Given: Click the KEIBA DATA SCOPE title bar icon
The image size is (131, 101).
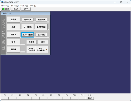Looking at the screenshot, I should tap(2, 2).
